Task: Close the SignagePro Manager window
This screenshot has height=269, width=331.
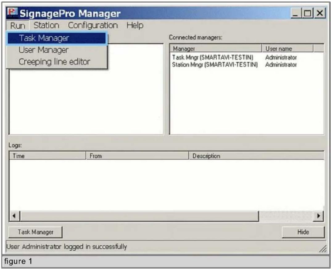Action: [x=320, y=13]
